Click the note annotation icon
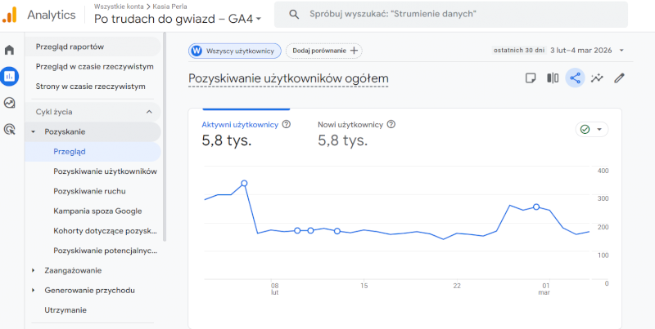 pyautogui.click(x=531, y=78)
